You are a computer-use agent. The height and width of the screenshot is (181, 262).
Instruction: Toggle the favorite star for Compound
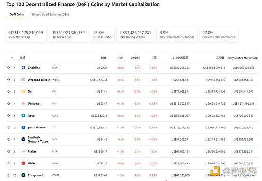[9, 175]
